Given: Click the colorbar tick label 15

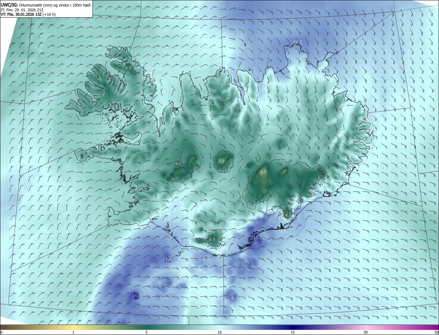Looking at the screenshot, I should tap(293, 333).
